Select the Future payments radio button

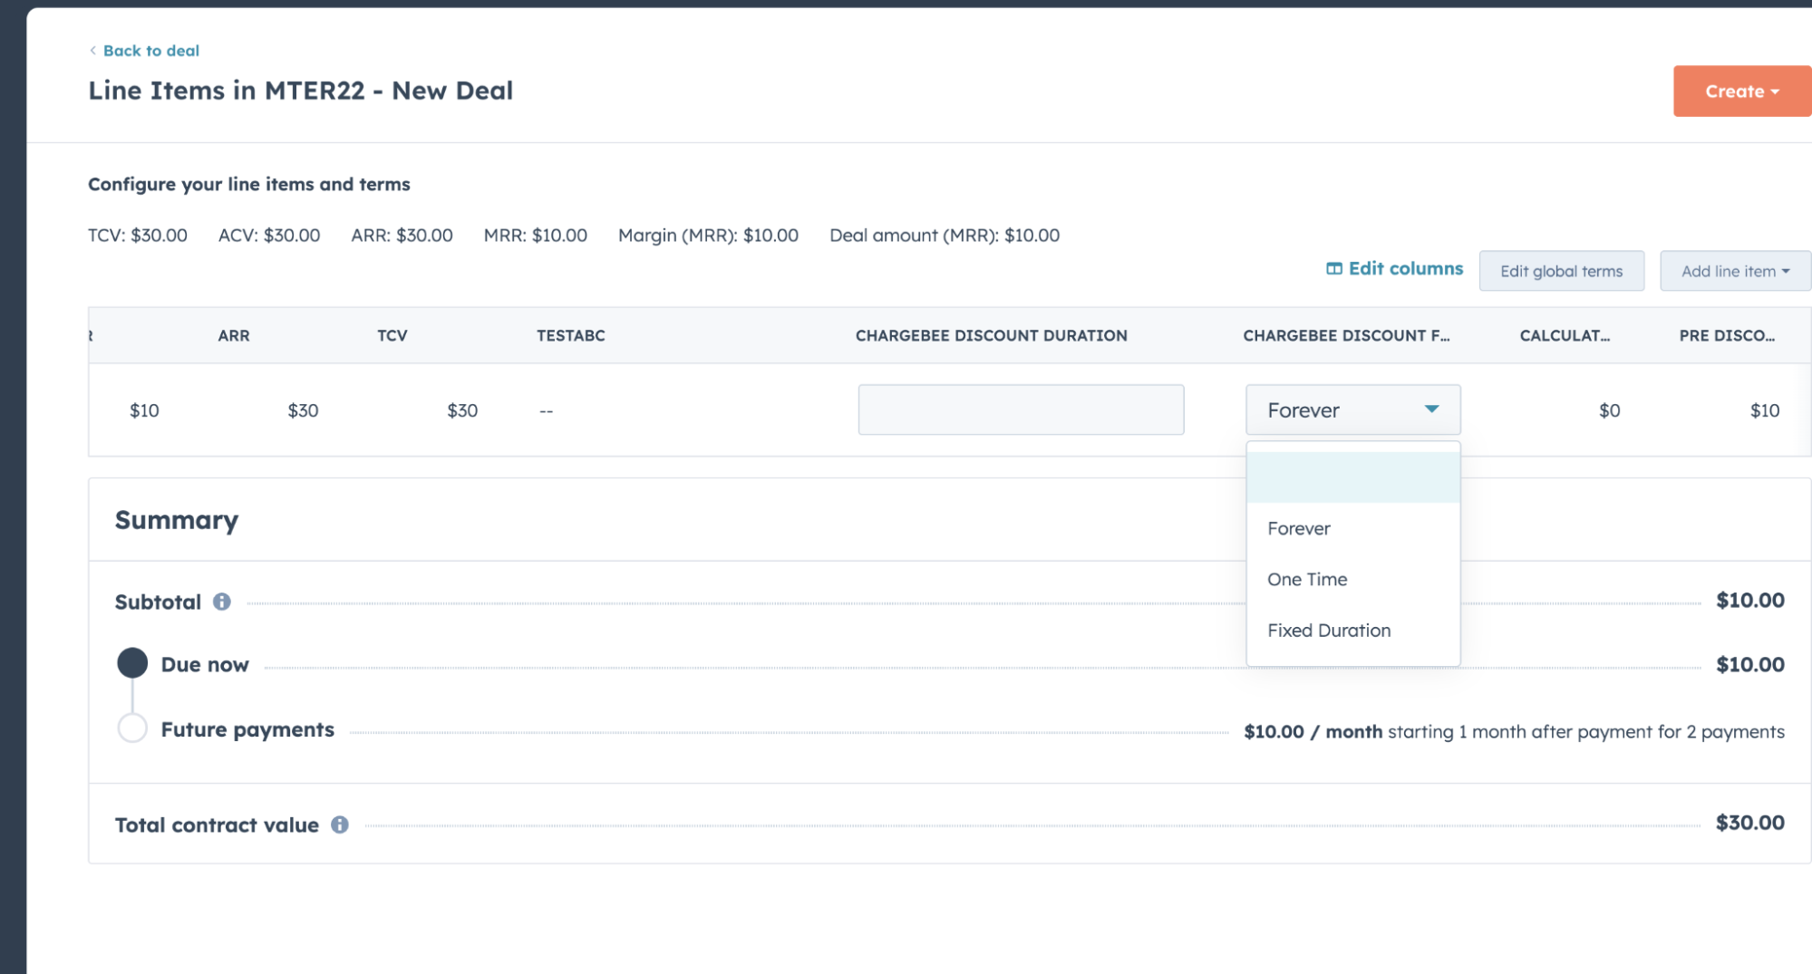point(132,728)
